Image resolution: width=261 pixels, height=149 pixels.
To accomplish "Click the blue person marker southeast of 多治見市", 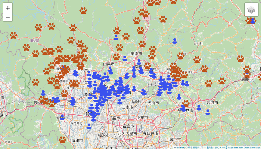I will click(x=208, y=112).
